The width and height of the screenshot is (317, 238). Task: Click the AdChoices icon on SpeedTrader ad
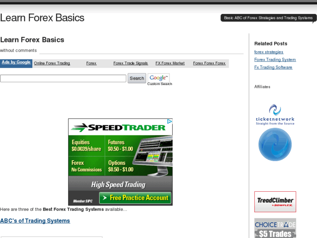pos(170,121)
